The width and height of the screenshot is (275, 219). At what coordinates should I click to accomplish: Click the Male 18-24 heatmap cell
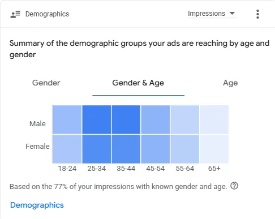tap(67, 119)
